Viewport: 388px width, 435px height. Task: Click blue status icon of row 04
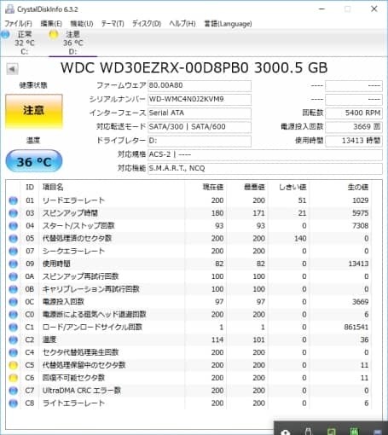tap(13, 226)
